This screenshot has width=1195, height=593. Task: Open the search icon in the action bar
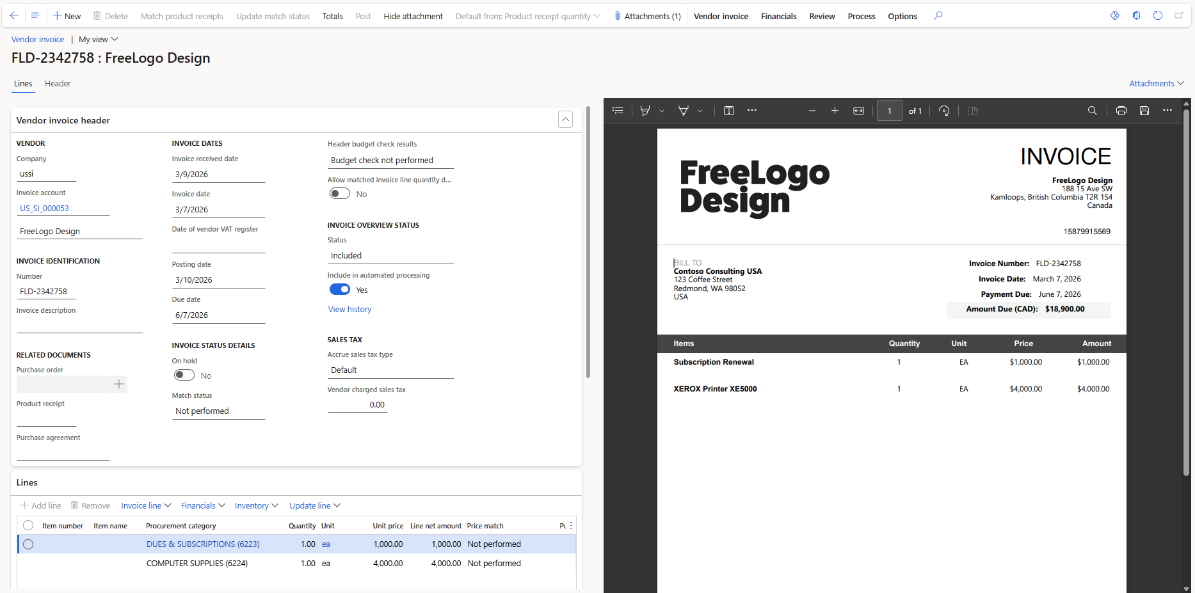pyautogui.click(x=938, y=16)
